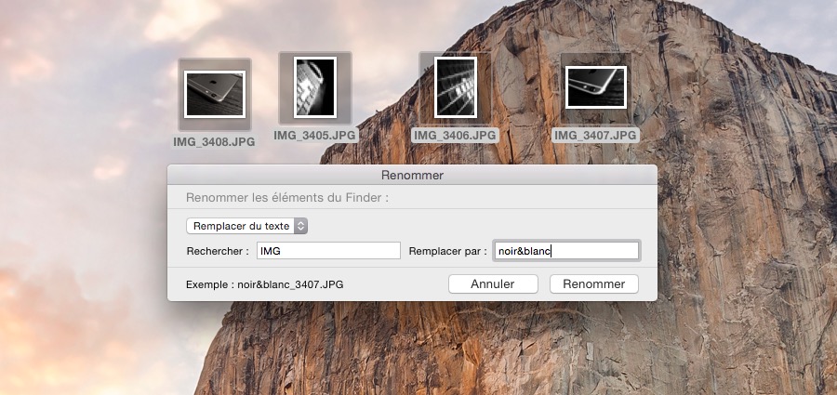
Task: Click the Annuler button
Action: pyautogui.click(x=493, y=284)
